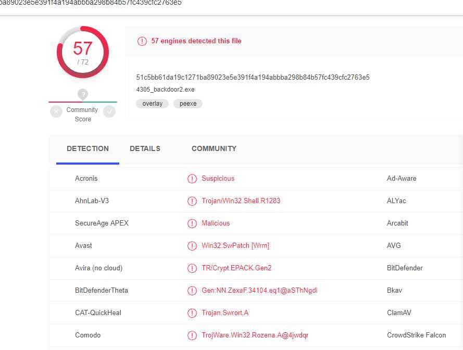Select the file hash starting 51c5bb61

click(x=253, y=78)
